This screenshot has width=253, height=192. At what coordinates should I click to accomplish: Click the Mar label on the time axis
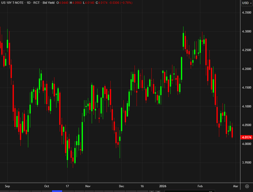(x=235, y=186)
